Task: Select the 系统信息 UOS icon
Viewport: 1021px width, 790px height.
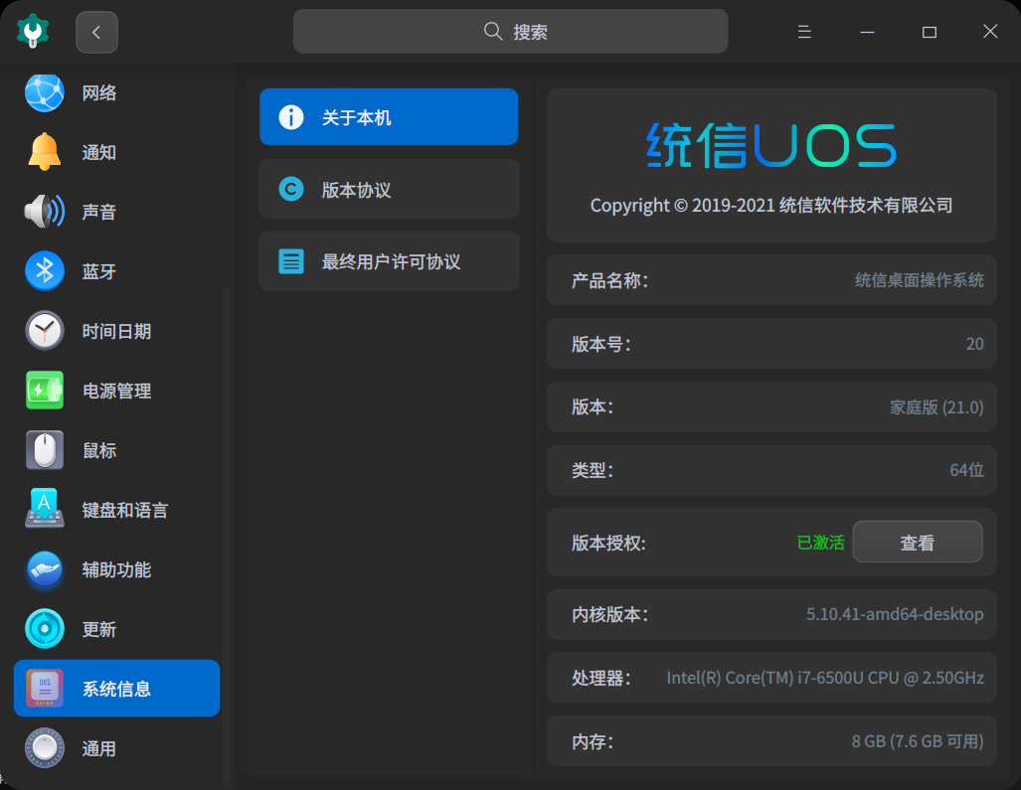Action: pos(45,689)
